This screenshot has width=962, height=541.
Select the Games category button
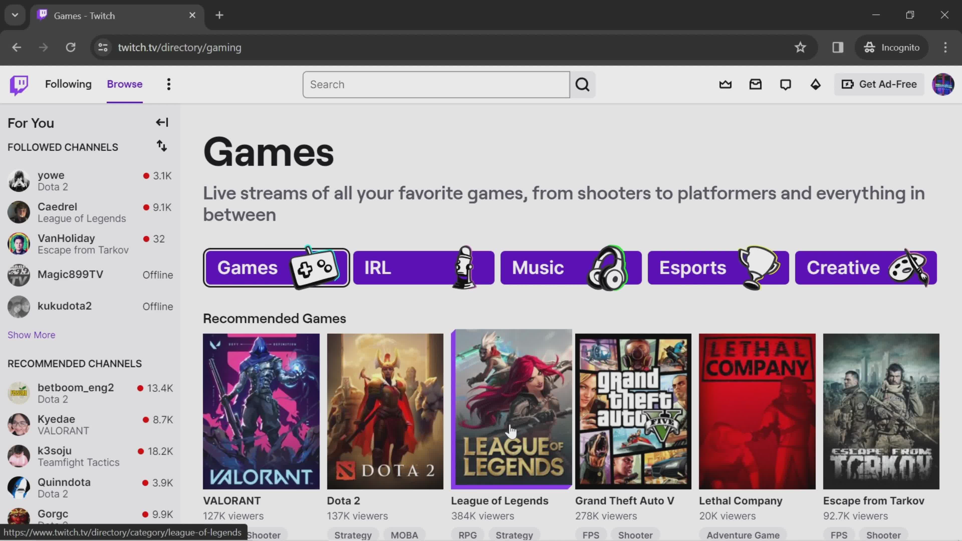click(x=276, y=268)
